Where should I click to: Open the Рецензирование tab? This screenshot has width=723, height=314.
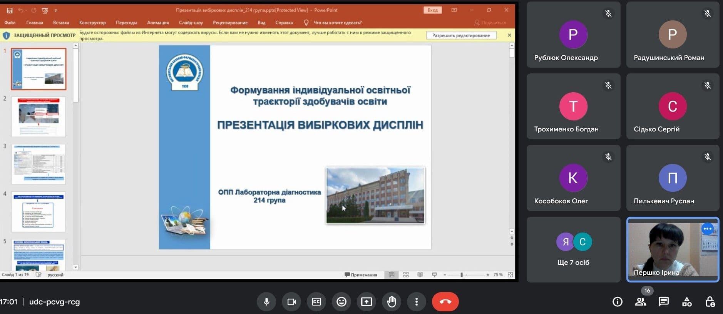pyautogui.click(x=230, y=23)
